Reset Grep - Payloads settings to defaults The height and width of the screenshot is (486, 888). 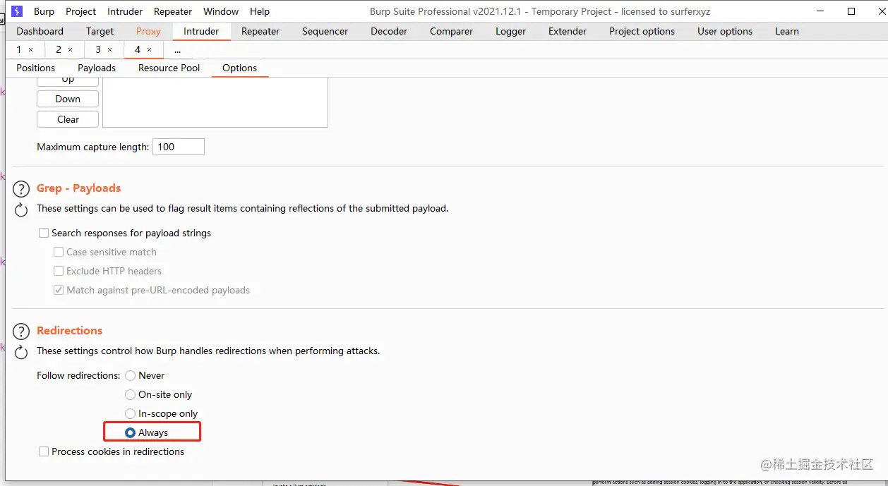pos(22,209)
